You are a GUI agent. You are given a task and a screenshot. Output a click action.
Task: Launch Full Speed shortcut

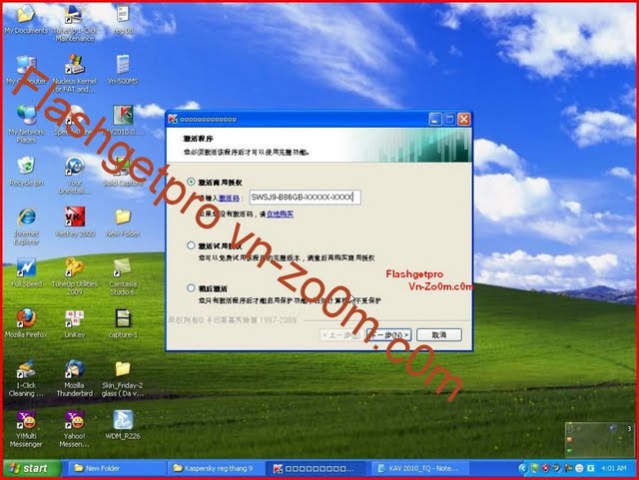(x=26, y=271)
